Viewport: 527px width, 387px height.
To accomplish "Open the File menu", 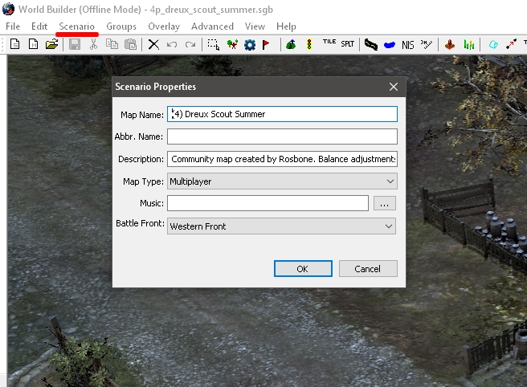I will (13, 26).
